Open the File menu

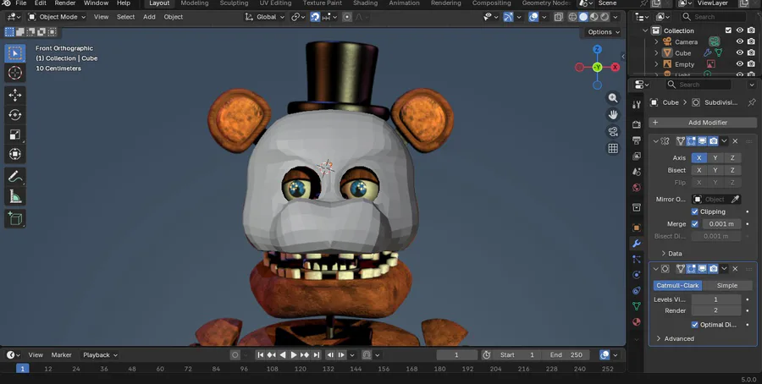click(x=21, y=3)
